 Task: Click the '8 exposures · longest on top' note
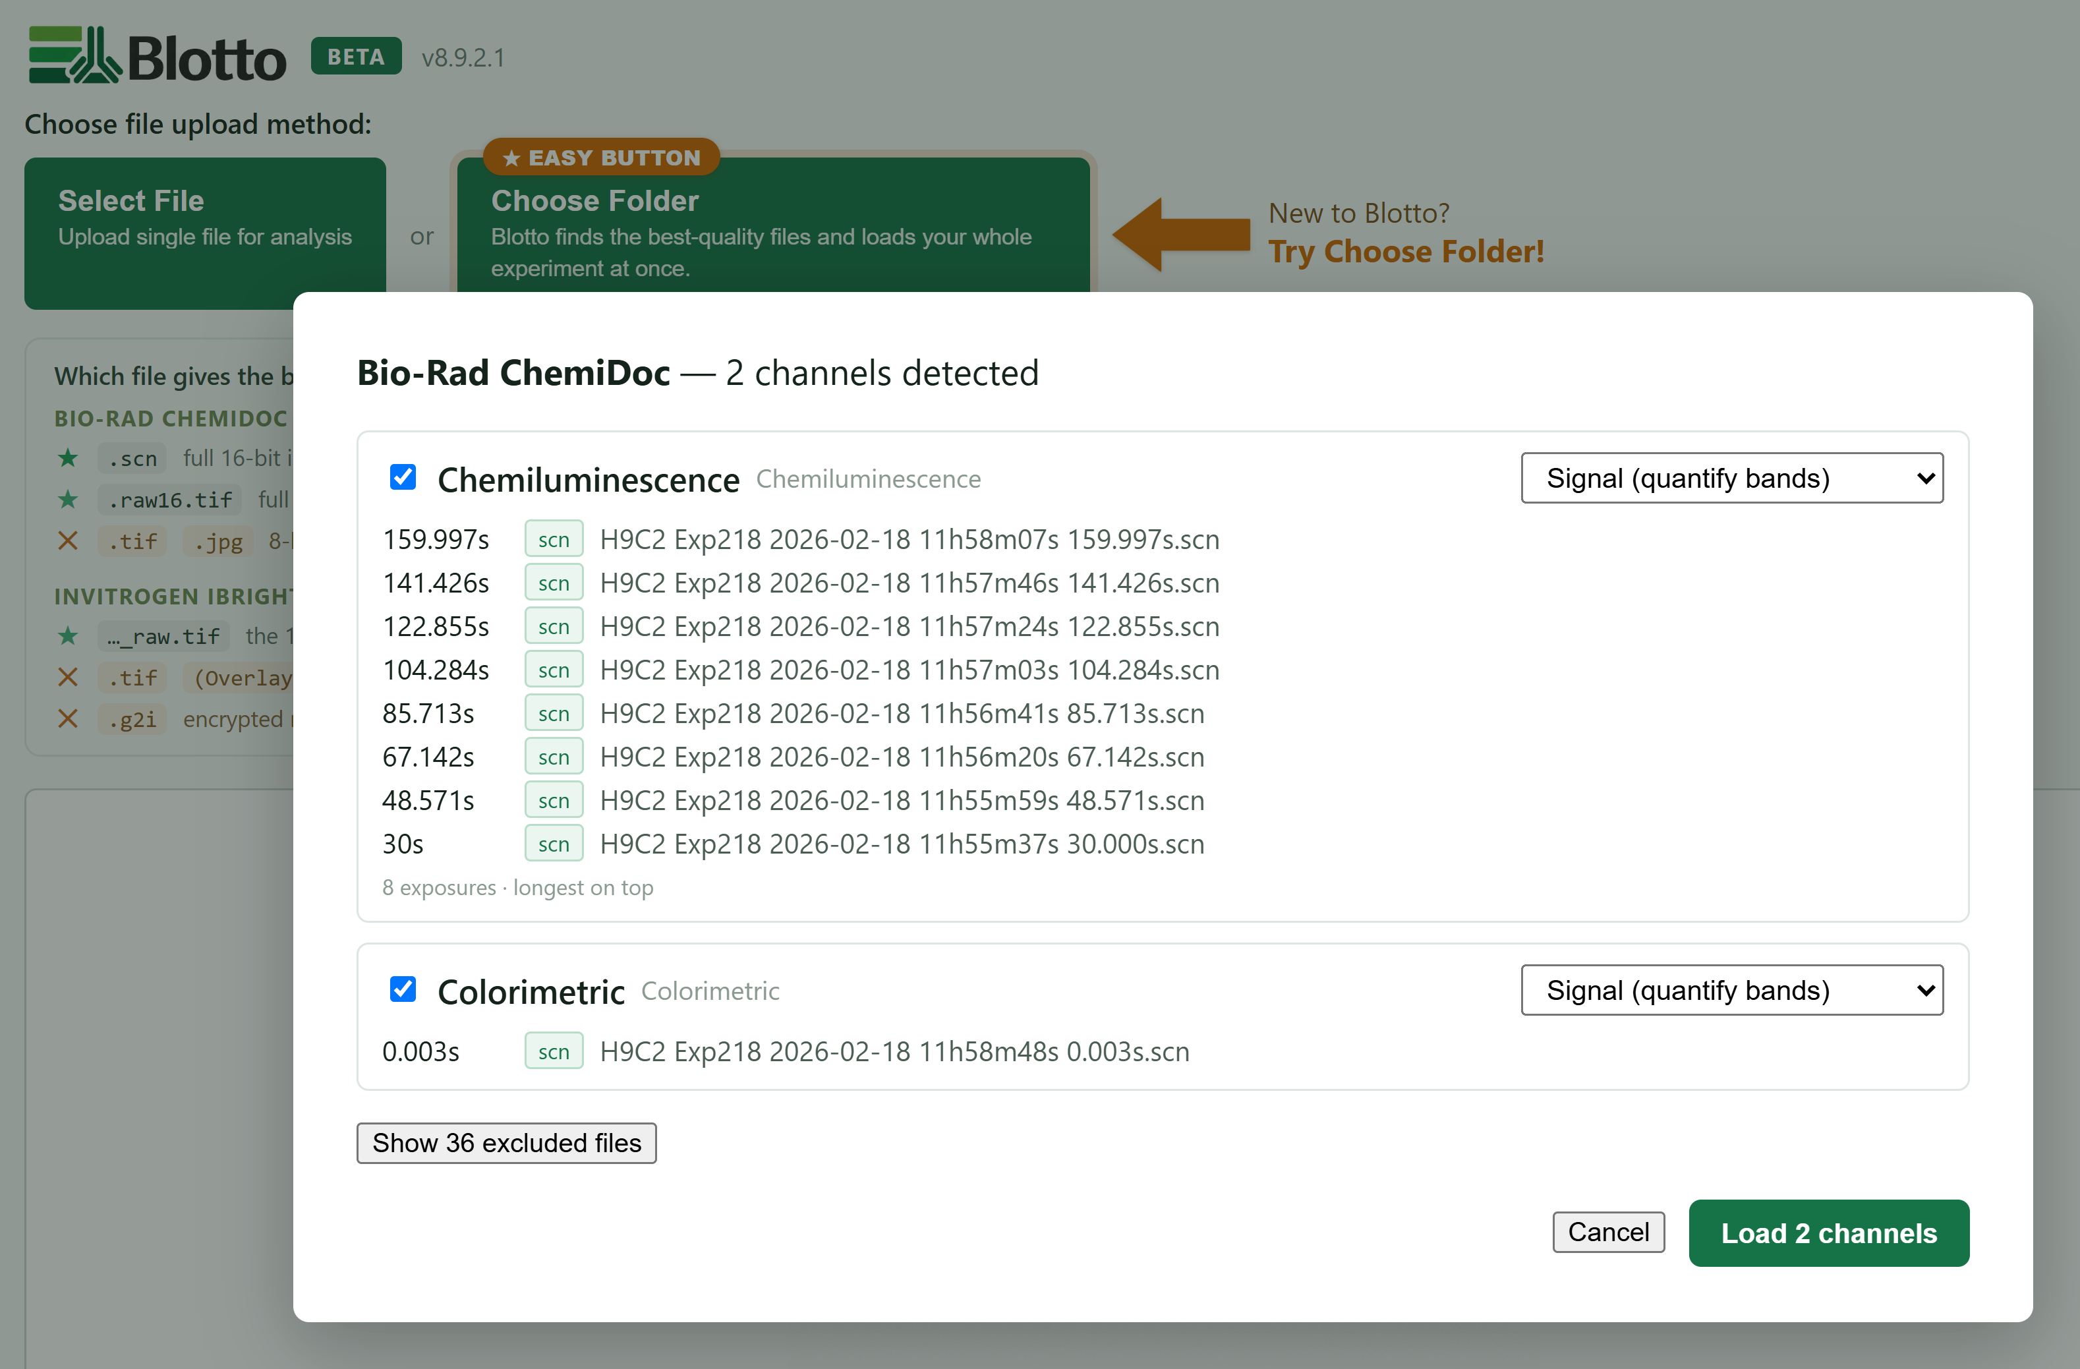click(517, 887)
